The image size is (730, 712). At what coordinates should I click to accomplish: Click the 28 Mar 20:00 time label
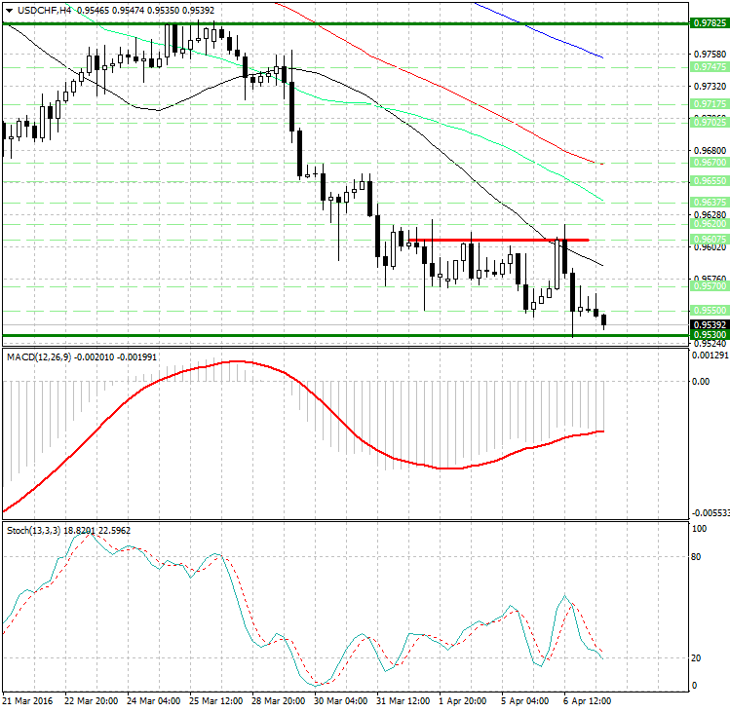tap(278, 701)
